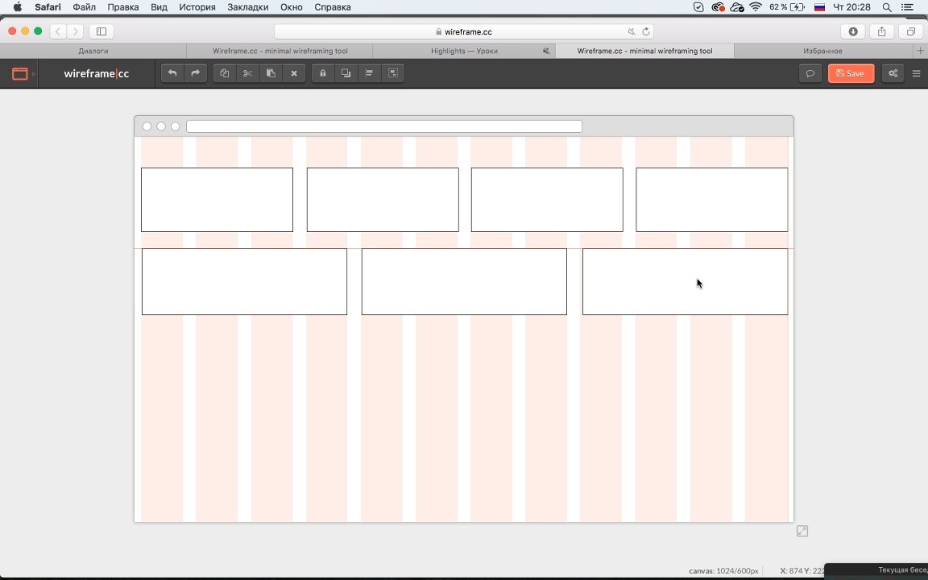928x580 pixels.
Task: Open a new Safari tab with plus
Action: 920,51
